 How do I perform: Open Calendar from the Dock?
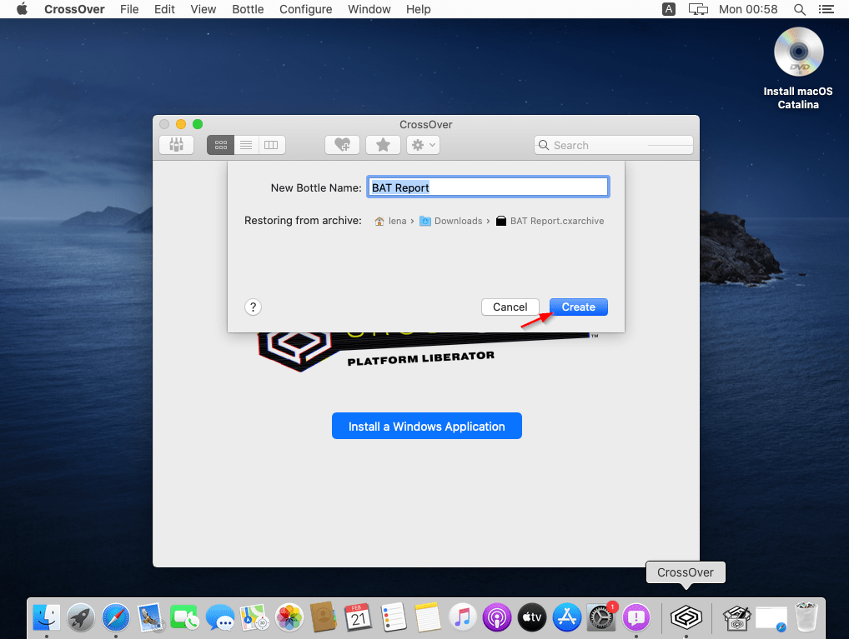[359, 617]
